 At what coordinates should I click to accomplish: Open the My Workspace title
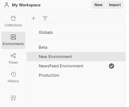(26, 5)
